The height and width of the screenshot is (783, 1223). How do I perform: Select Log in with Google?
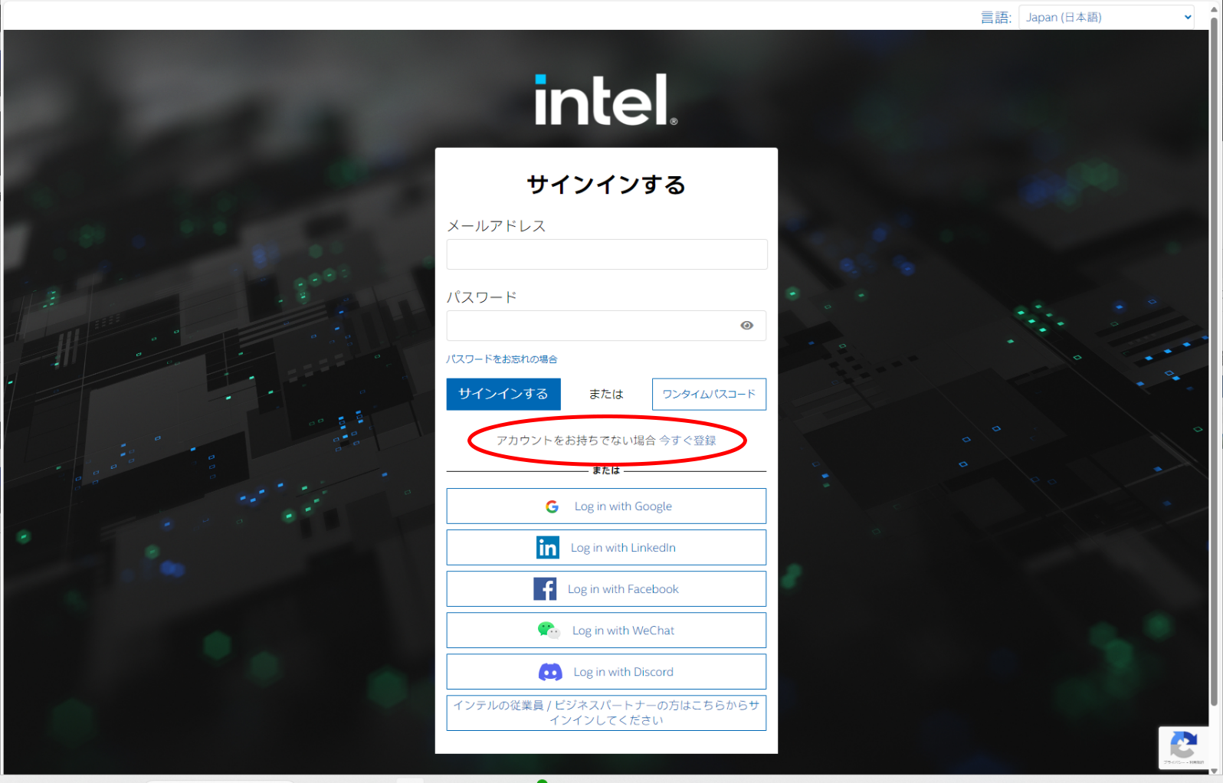click(x=606, y=506)
